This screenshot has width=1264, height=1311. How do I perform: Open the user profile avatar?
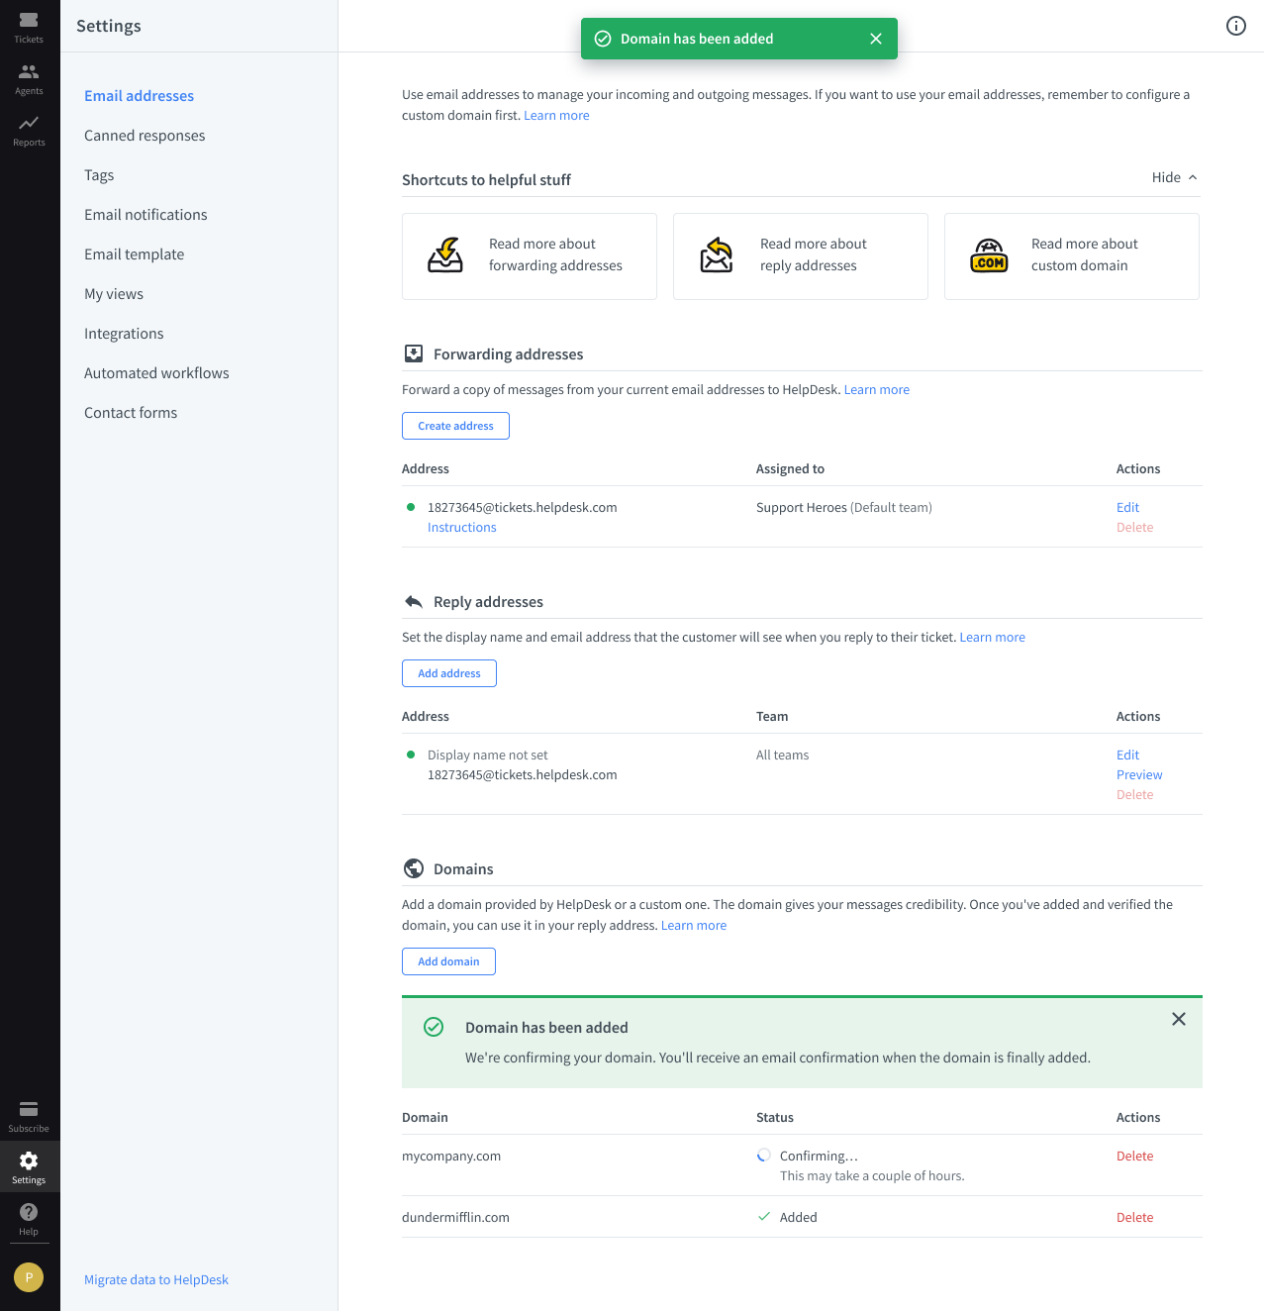tap(29, 1277)
